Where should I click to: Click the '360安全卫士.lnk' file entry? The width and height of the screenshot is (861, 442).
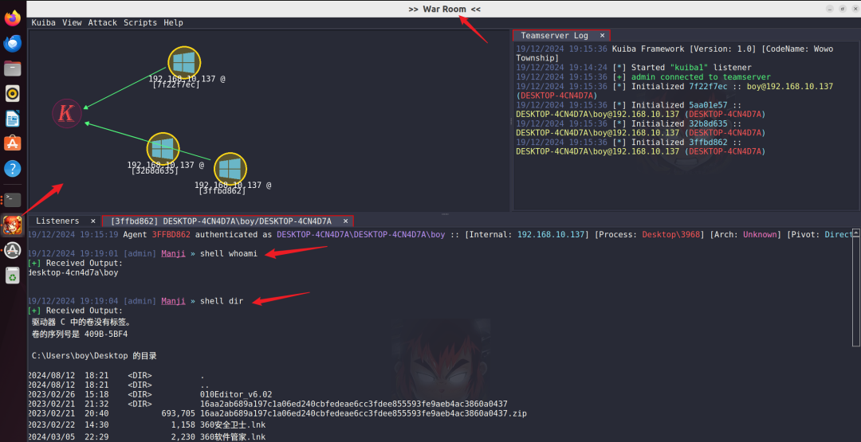click(233, 425)
